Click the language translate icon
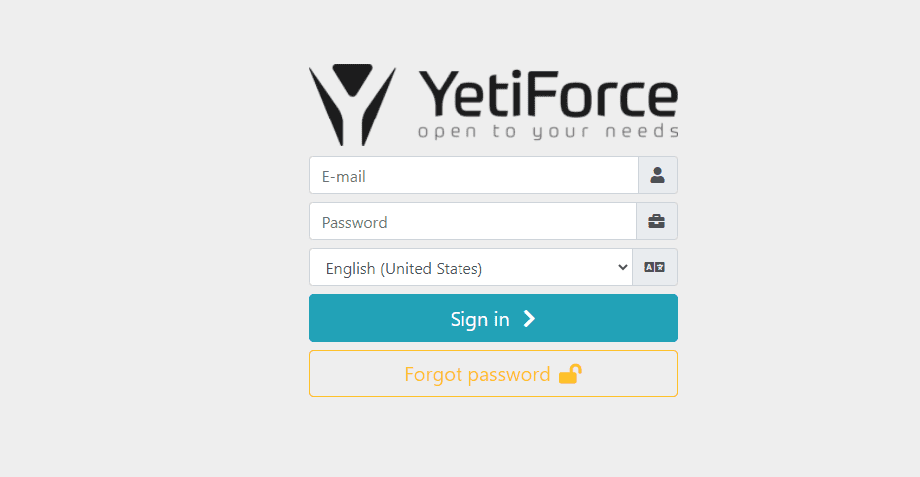 point(654,267)
